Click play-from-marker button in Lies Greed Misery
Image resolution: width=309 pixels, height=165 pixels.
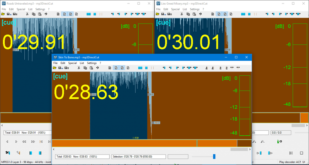click(270, 153)
